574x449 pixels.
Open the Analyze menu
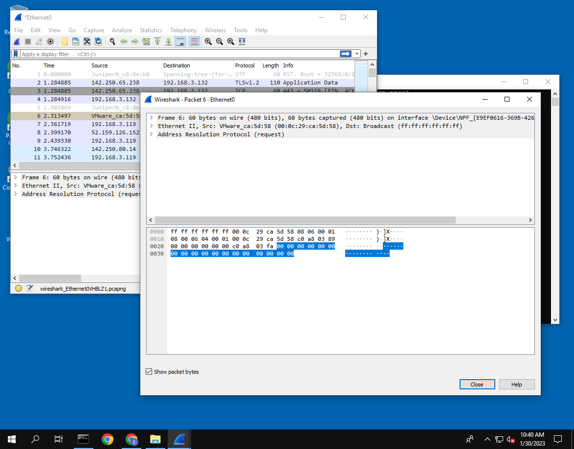(122, 30)
